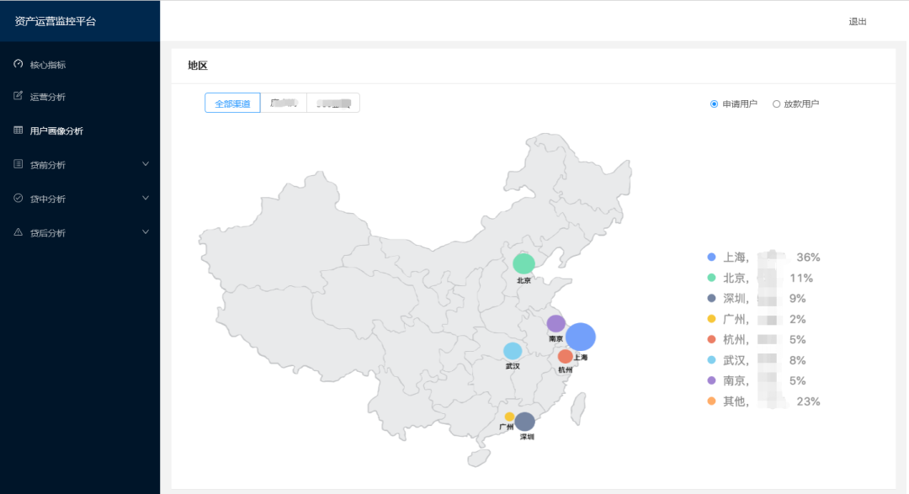Go to 用户画像分析 page
Image resolution: width=909 pixels, height=494 pixels.
point(80,131)
